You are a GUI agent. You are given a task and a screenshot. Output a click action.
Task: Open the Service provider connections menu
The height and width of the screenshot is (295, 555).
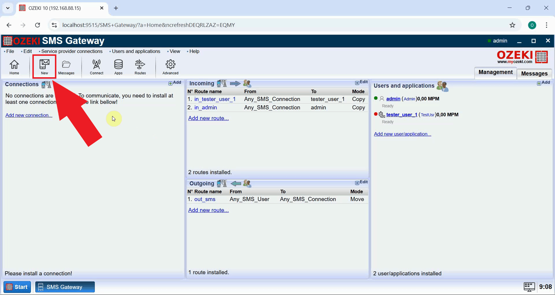click(x=72, y=51)
